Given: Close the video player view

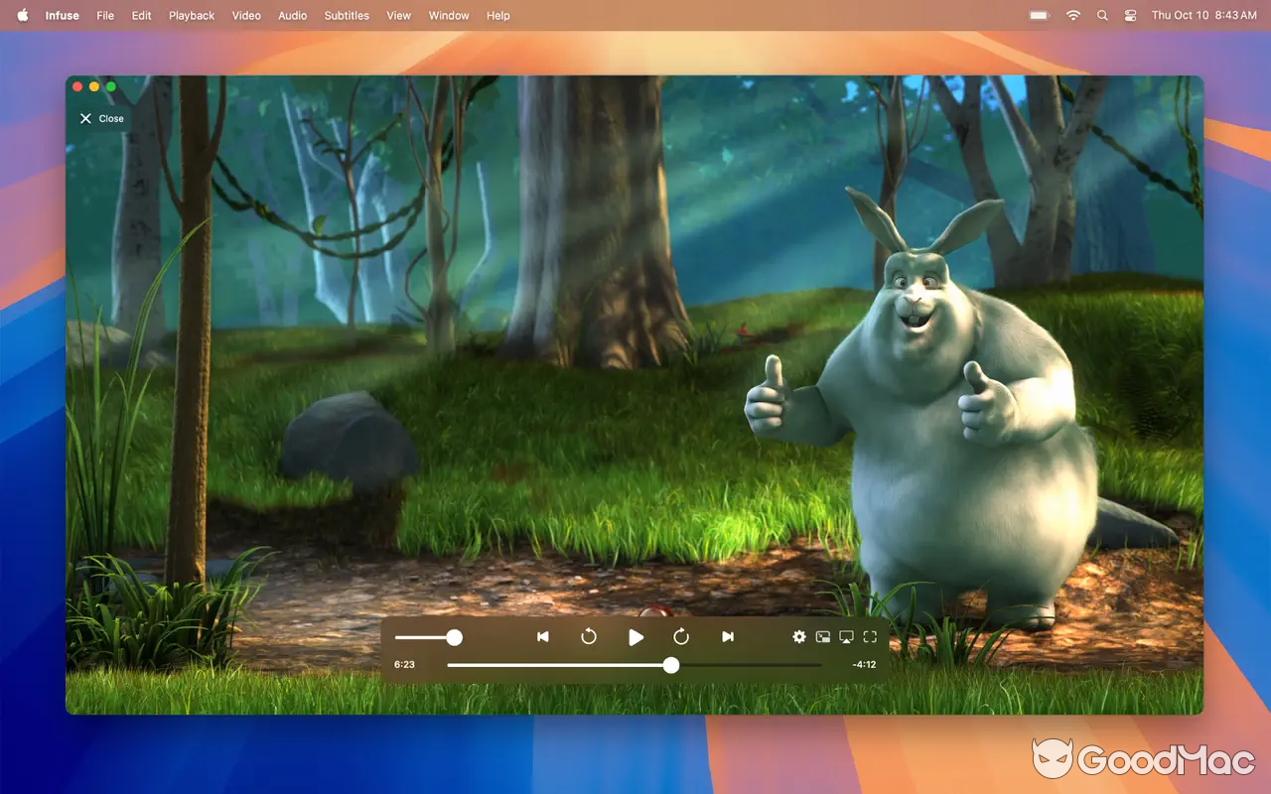Looking at the screenshot, I should coord(99,118).
